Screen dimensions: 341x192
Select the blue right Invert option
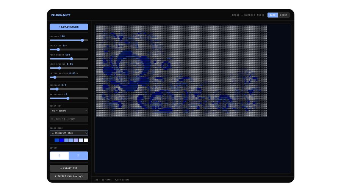(x=78, y=156)
